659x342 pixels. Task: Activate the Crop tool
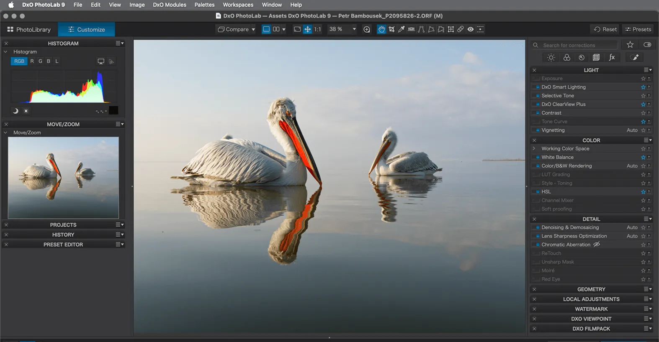[391, 29]
